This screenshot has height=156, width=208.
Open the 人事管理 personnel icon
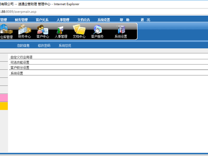61,32
